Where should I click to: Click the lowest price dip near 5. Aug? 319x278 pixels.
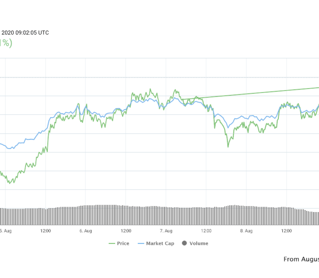[9, 183]
